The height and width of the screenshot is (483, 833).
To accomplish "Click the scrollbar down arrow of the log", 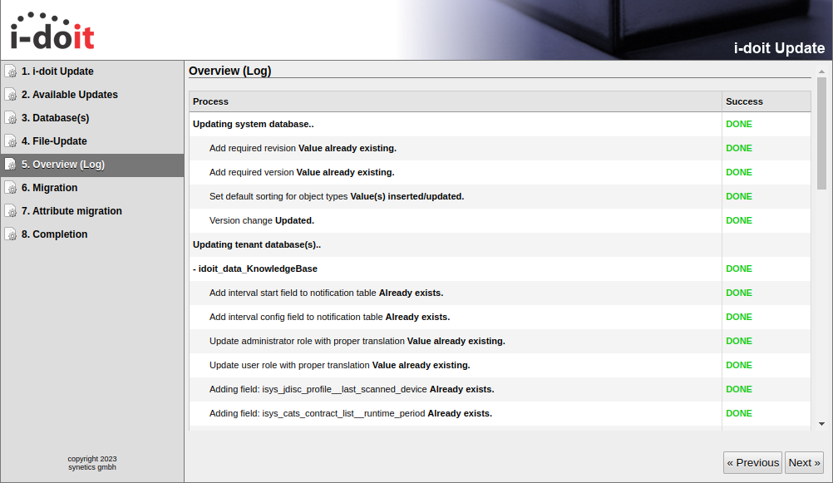I will 822,424.
